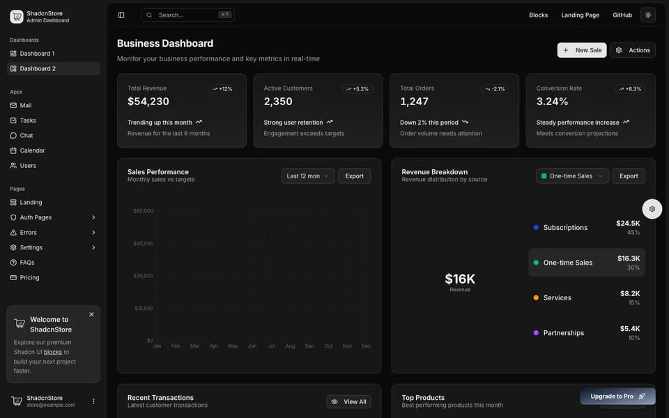669x418 pixels.
Task: Click the blue Subscriptions color dot
Action: [x=536, y=227]
